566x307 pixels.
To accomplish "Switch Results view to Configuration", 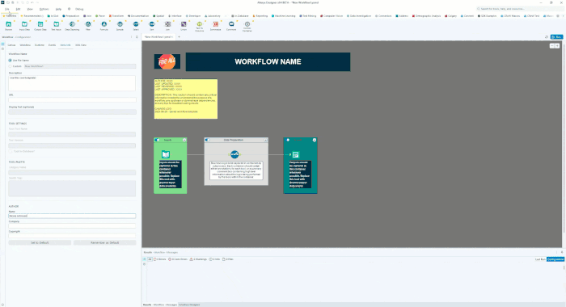I will [x=555, y=259].
